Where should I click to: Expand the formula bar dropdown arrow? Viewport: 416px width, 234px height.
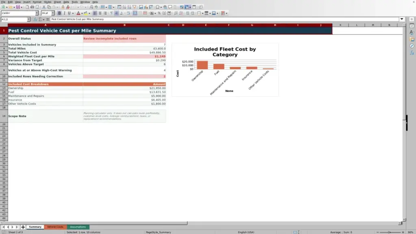point(402,19)
